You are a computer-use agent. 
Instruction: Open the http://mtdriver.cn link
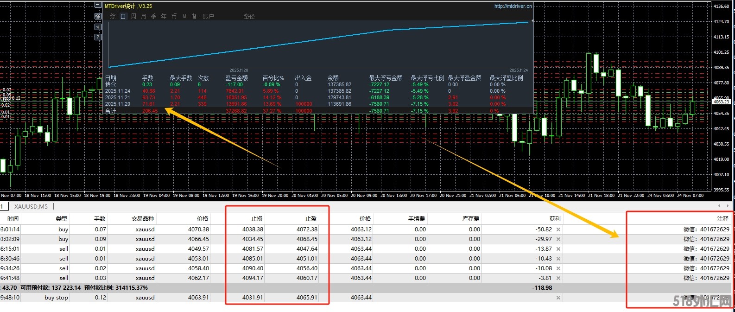(x=513, y=6)
